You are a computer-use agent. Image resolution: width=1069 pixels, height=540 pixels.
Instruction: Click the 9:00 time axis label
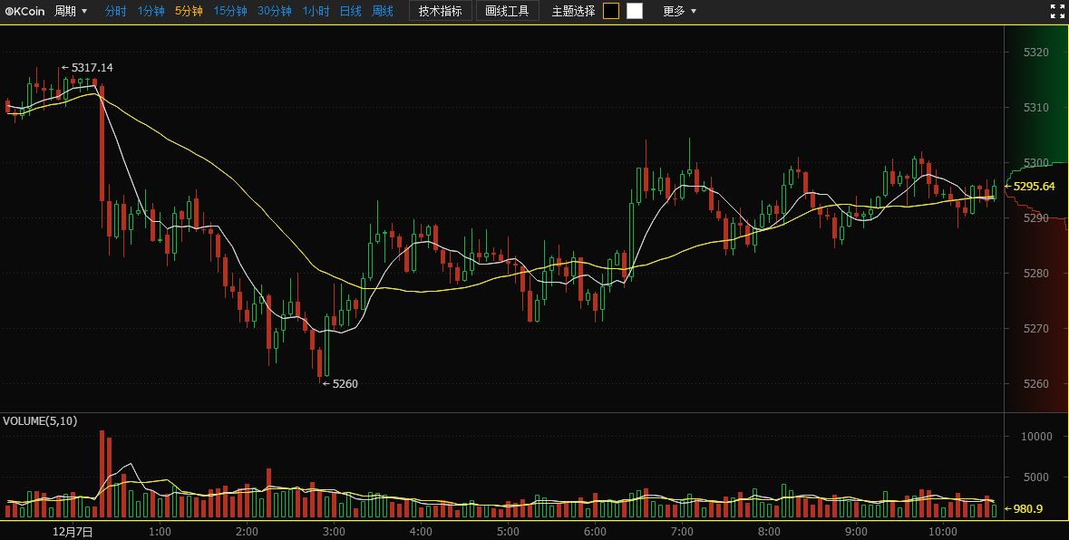[856, 531]
